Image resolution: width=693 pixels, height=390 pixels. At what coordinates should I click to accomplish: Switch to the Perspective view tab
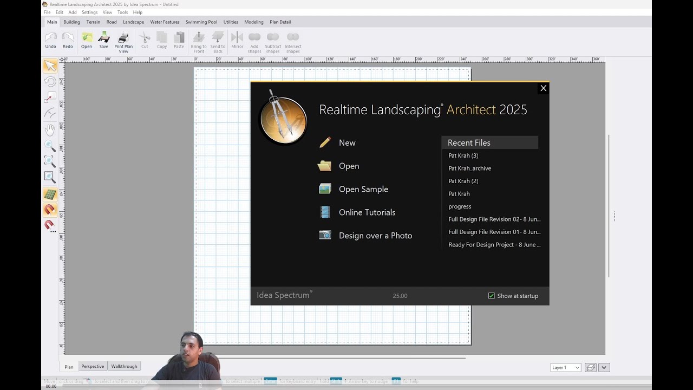(93, 367)
